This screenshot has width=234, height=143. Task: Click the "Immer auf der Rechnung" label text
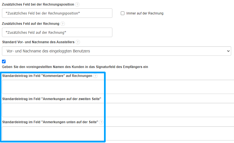145,13
